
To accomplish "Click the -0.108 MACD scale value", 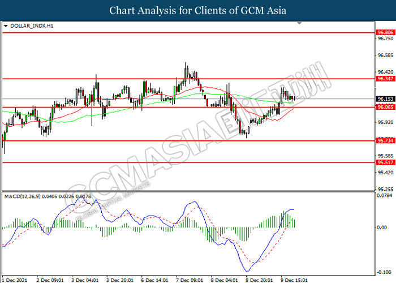I will coord(385,272).
